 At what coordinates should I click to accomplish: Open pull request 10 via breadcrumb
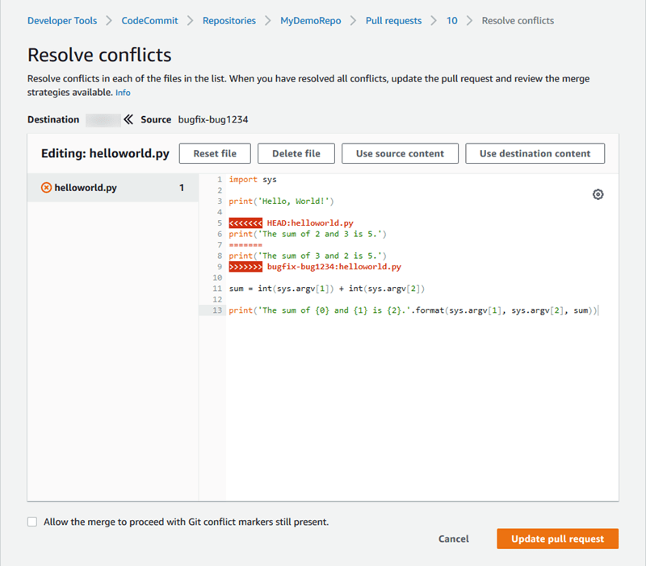(451, 20)
